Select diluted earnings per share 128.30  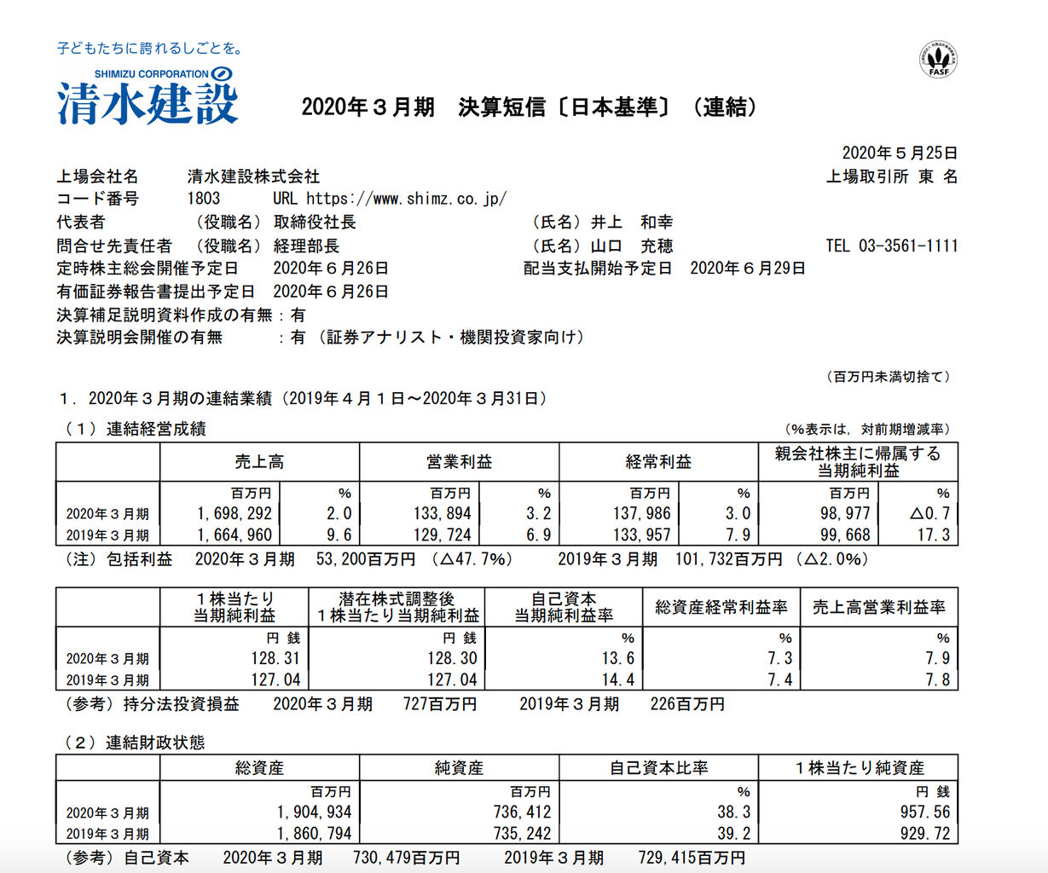click(x=453, y=658)
